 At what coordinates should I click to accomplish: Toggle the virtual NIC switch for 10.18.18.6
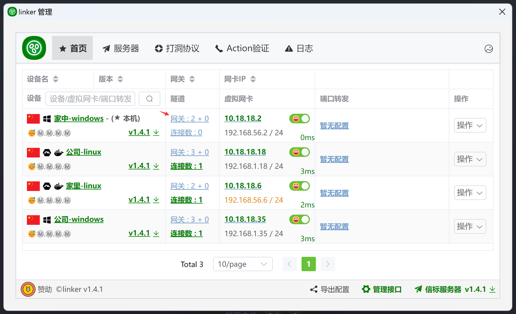[x=299, y=186]
